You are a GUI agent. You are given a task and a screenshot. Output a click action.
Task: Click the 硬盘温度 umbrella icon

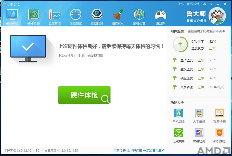[x=175, y=78]
